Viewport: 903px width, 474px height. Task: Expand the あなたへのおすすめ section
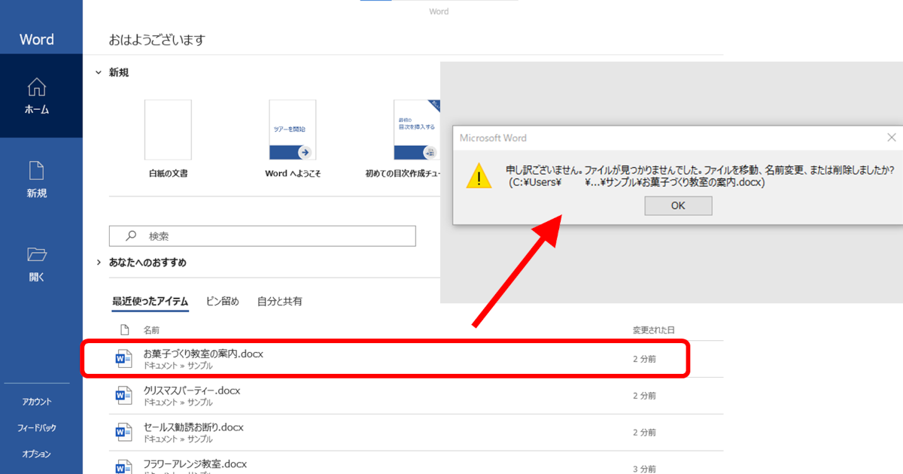pos(98,263)
